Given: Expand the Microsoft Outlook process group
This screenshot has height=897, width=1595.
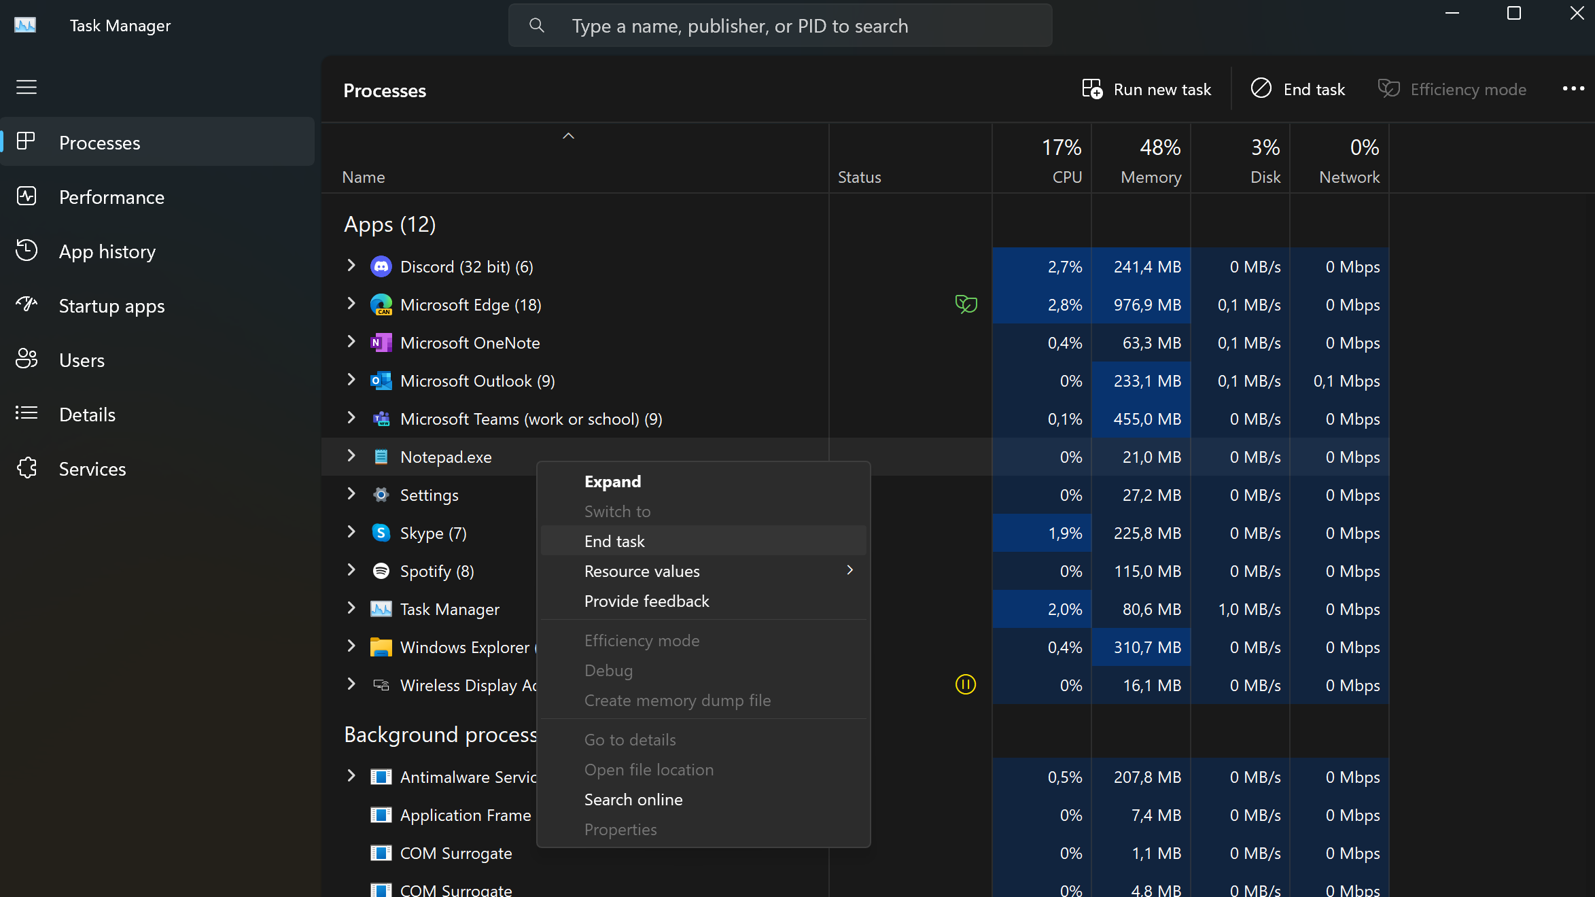Looking at the screenshot, I should (351, 380).
